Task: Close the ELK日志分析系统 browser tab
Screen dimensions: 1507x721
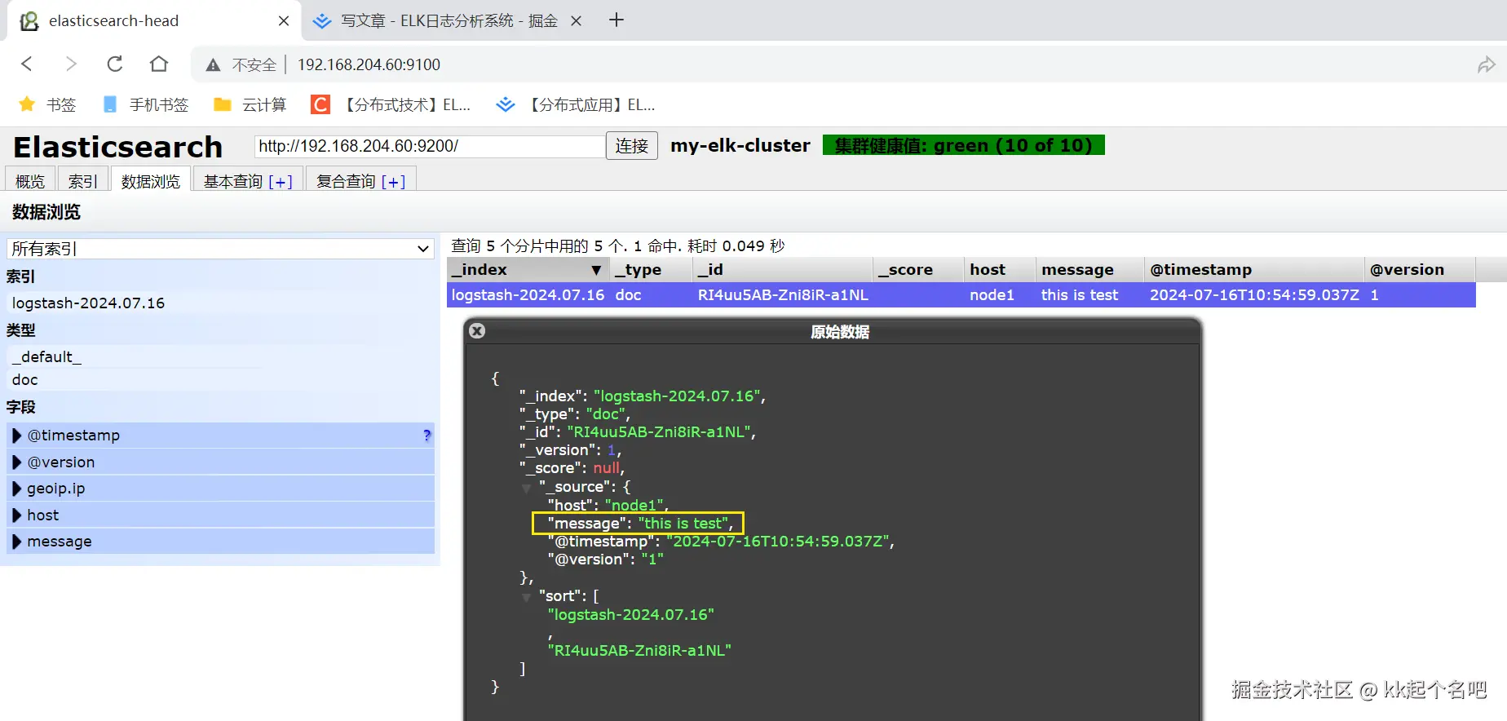Action: click(x=576, y=21)
